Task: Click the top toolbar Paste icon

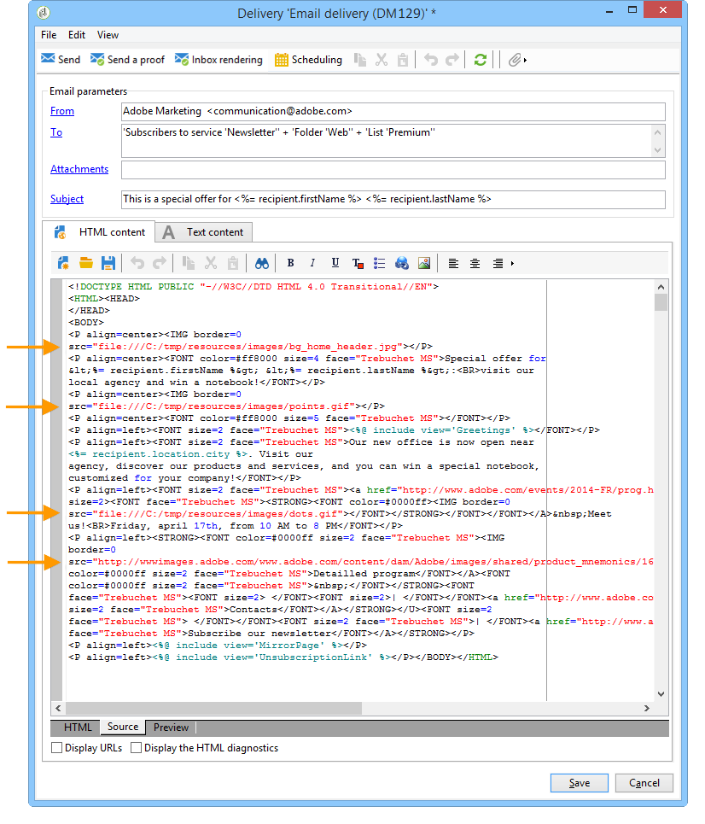Action: 403,60
